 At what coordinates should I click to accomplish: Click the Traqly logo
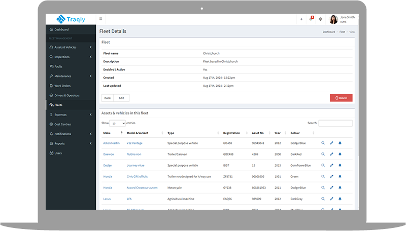point(71,19)
